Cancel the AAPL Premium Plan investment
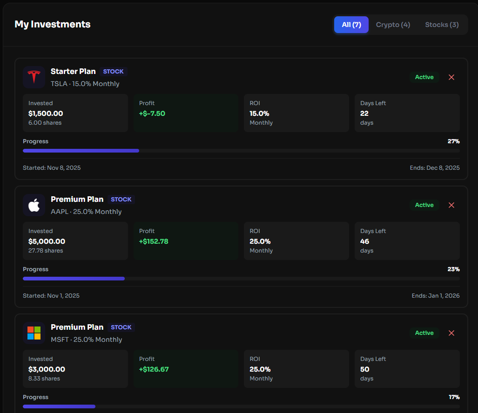The height and width of the screenshot is (413, 478). click(451, 205)
